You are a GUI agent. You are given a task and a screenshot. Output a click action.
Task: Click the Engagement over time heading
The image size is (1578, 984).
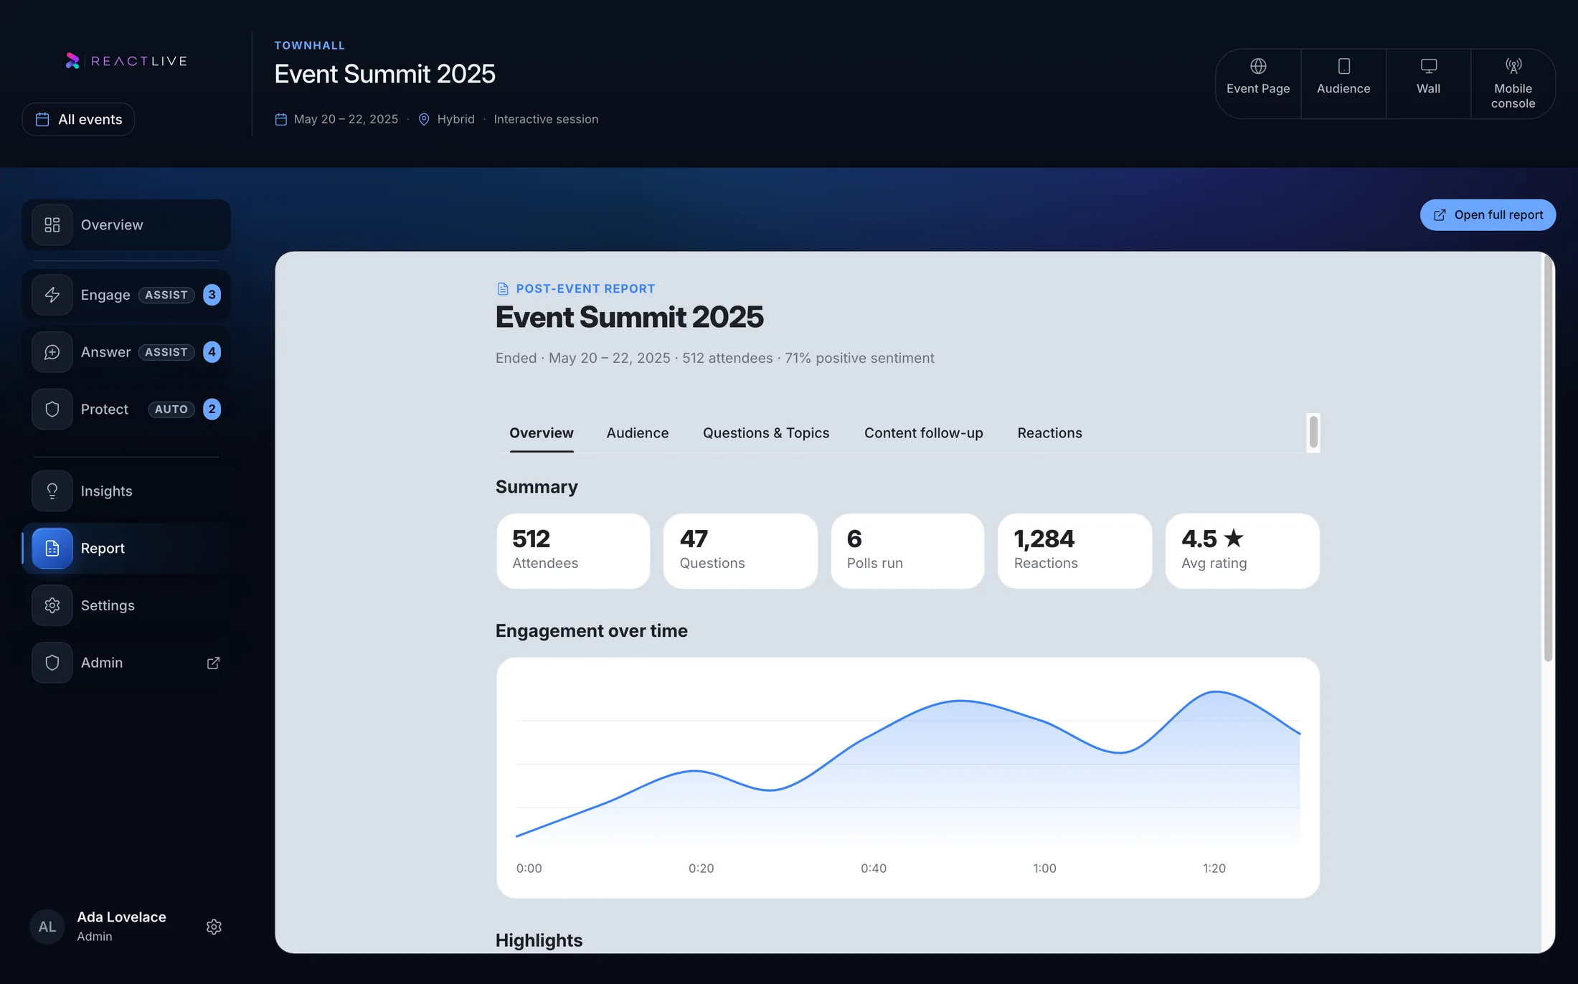(591, 631)
